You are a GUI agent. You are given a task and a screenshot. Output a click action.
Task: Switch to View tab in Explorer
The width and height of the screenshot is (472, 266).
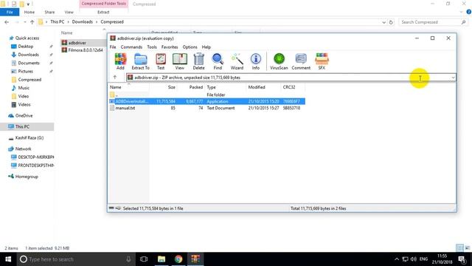[x=69, y=12]
